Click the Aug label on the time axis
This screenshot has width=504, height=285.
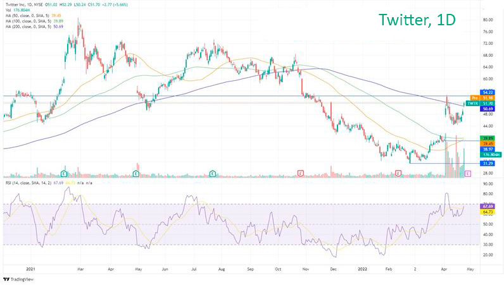tap(222, 268)
